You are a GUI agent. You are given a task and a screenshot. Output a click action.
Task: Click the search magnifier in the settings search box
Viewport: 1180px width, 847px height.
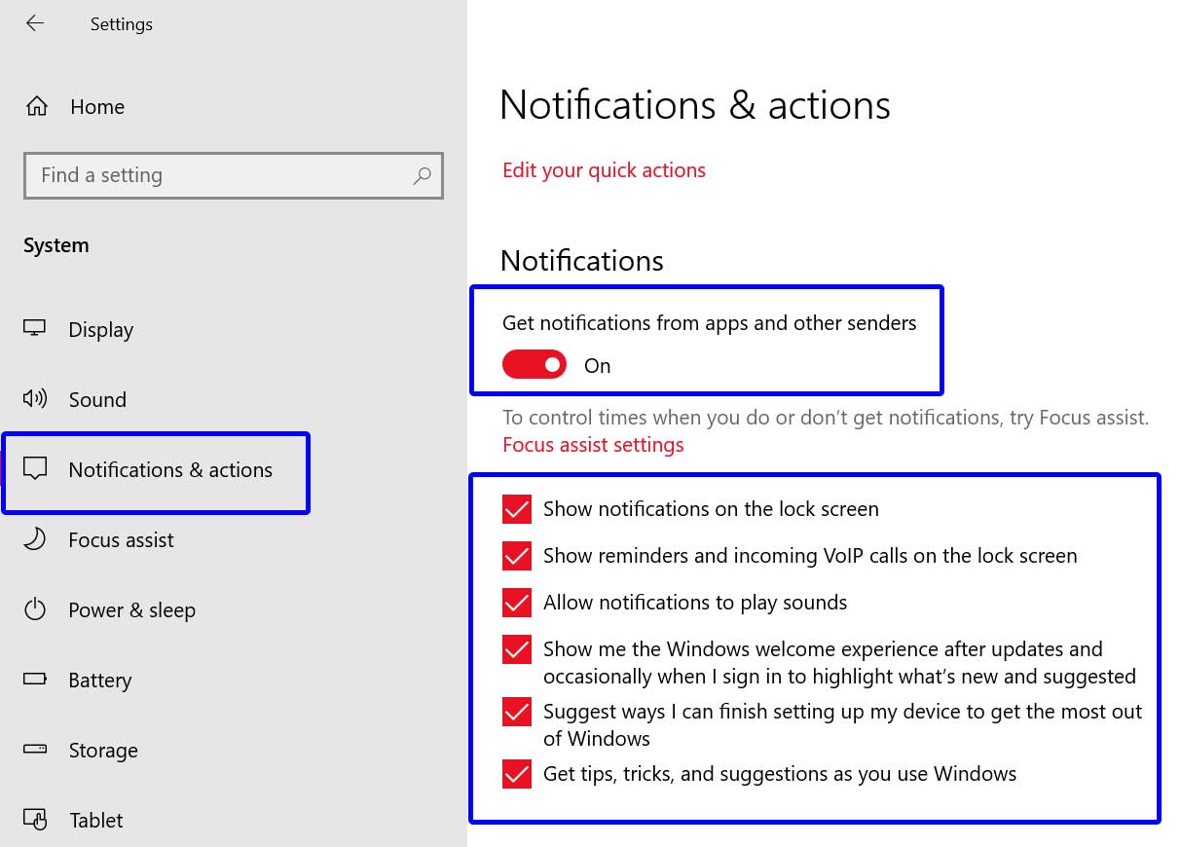(422, 176)
